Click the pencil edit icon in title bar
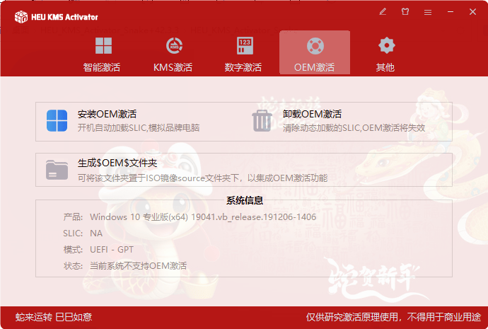Viewport: 488px width, 329px height. tap(383, 12)
